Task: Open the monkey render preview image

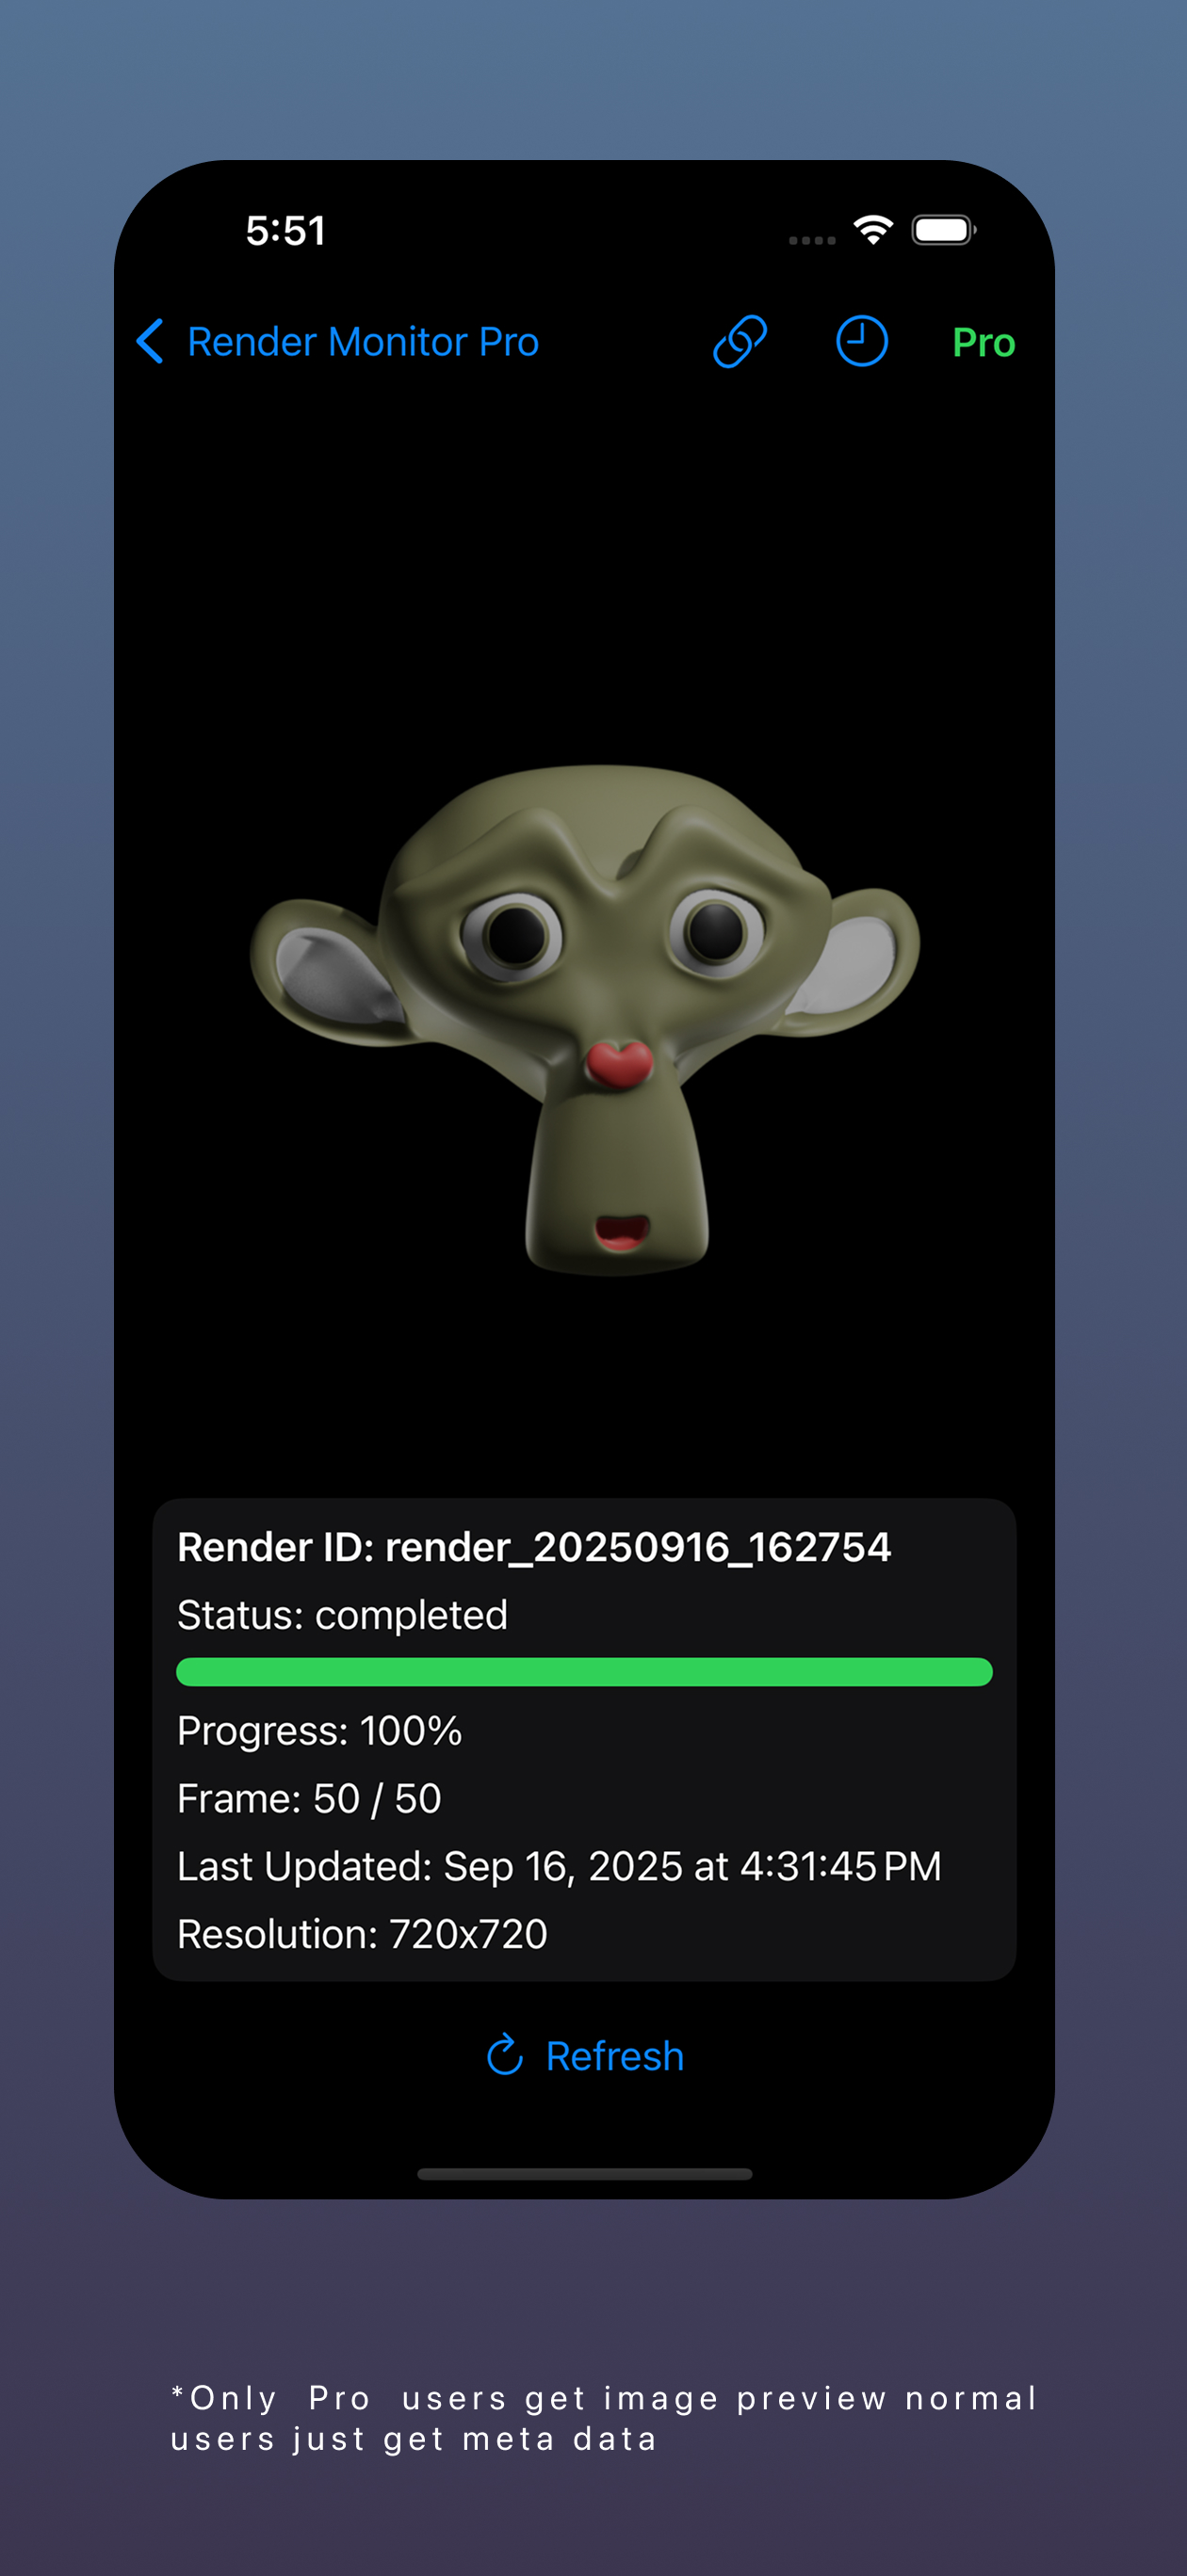Action: click(x=584, y=1020)
